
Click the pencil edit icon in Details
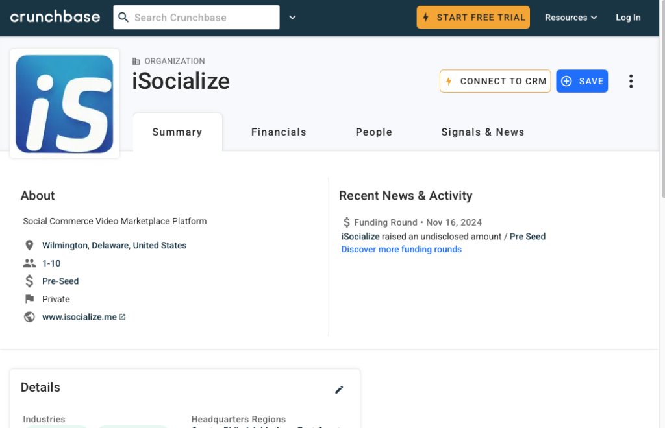tap(339, 390)
